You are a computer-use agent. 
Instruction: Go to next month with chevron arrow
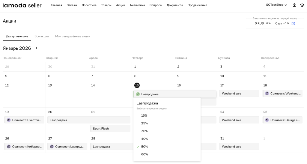(37, 48)
